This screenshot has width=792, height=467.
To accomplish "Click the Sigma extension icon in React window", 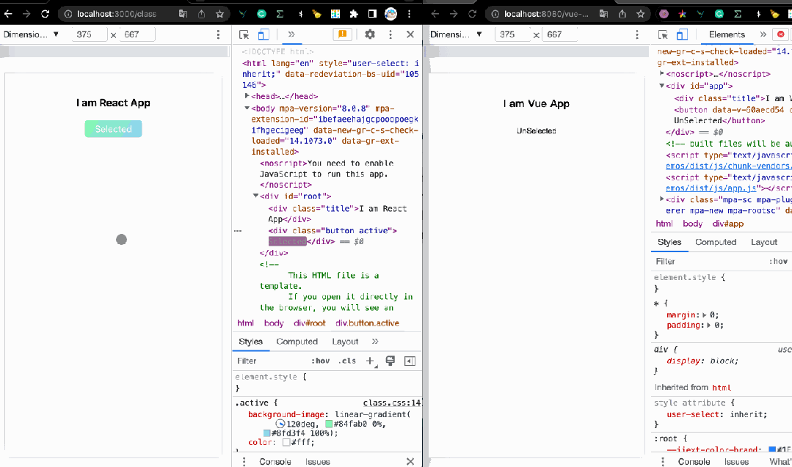I will click(x=280, y=14).
